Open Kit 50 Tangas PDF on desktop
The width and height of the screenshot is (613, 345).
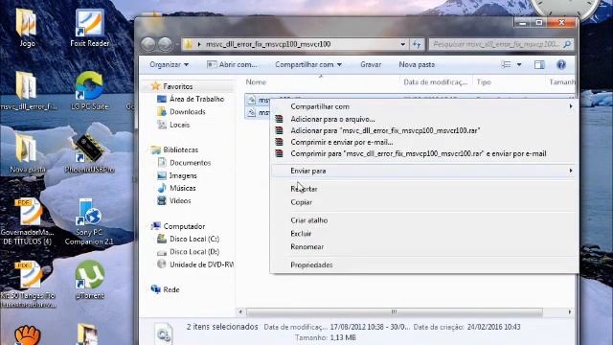pyautogui.click(x=28, y=285)
